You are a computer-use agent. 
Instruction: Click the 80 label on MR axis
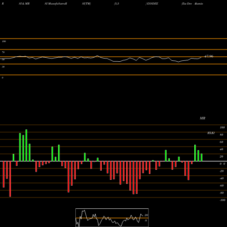pyautogui.click(x=222, y=135)
